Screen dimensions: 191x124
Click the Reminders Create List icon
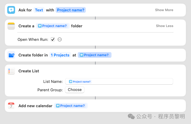click(11, 71)
